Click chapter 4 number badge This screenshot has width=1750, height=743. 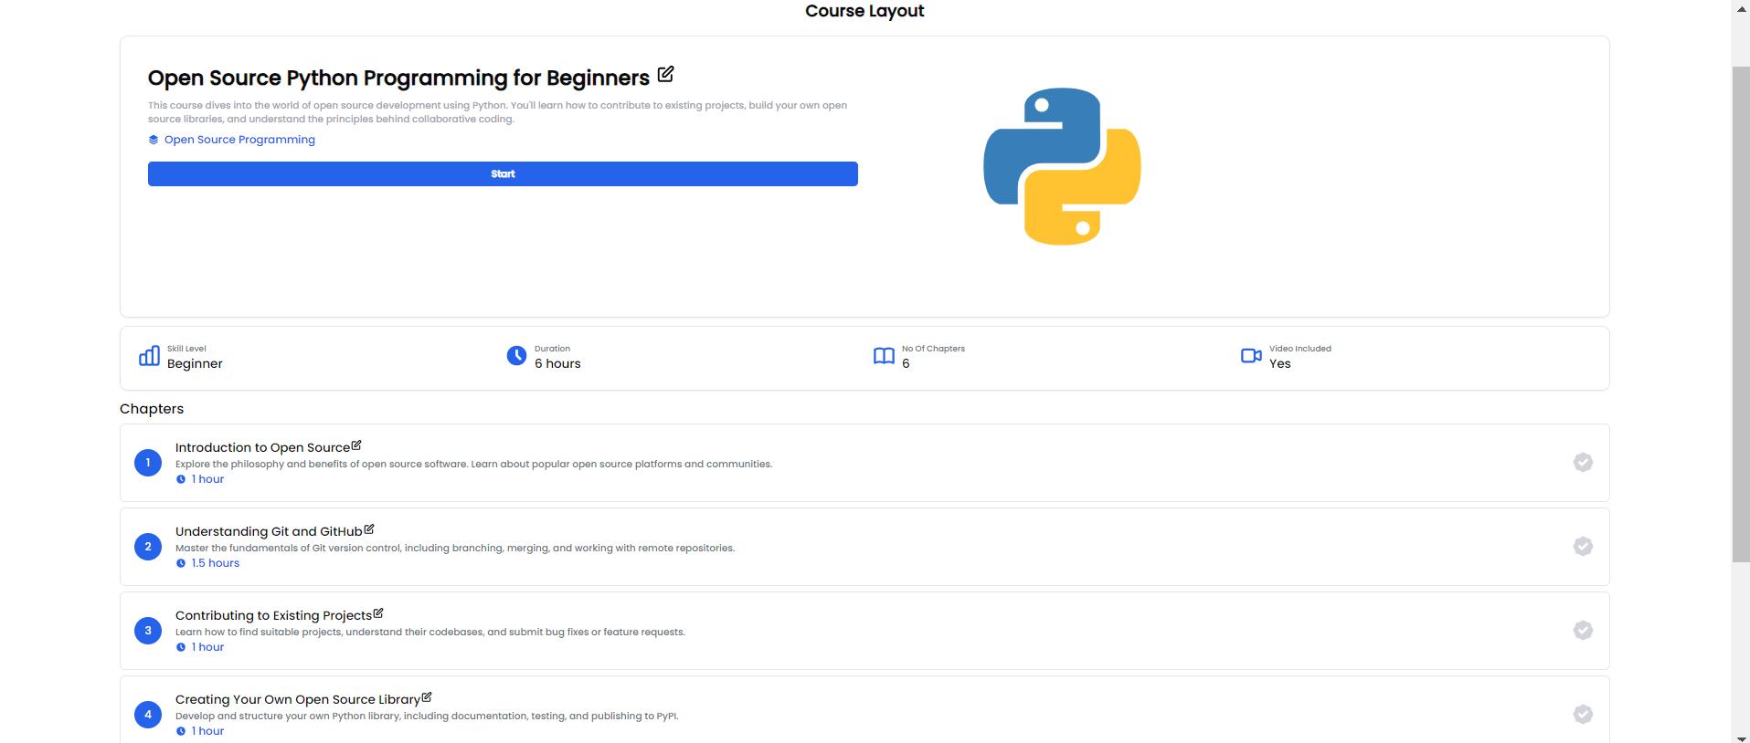tap(148, 715)
